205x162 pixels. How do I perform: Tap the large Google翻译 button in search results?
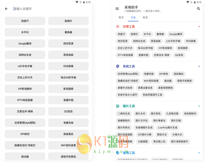pyautogui.click(x=25, y=44)
